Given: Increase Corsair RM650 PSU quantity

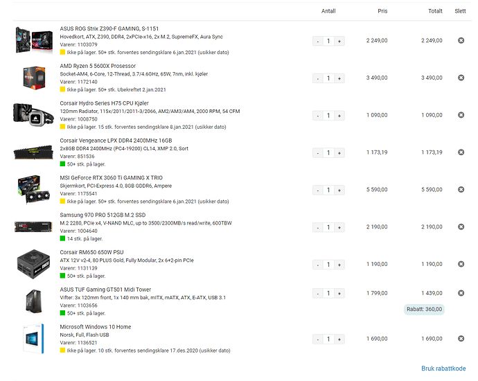Looking at the screenshot, I should [339, 265].
